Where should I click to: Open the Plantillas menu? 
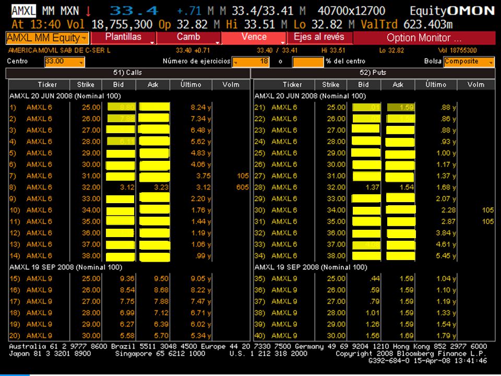point(123,38)
